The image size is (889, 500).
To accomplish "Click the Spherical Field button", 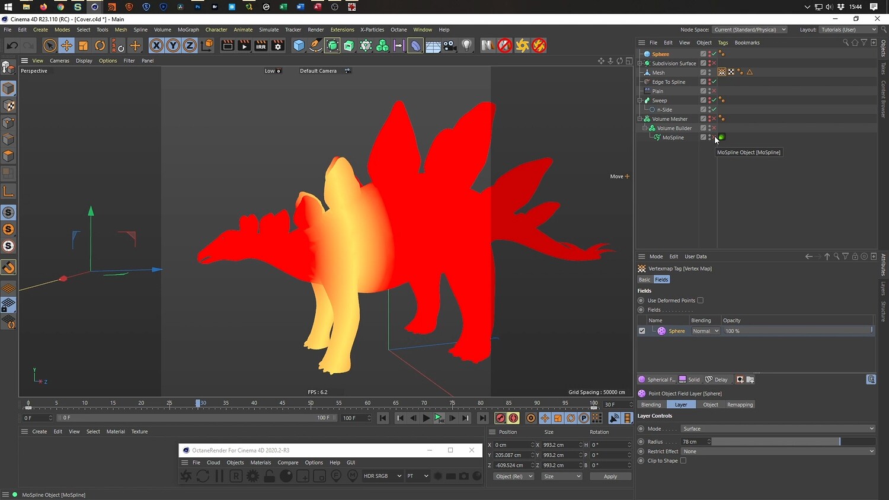I will pos(657,380).
